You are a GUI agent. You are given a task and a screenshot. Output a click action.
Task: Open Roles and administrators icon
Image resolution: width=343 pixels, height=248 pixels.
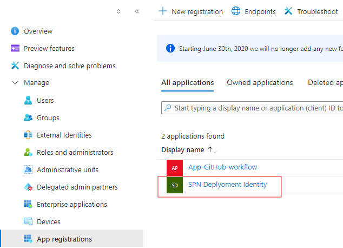coord(28,153)
